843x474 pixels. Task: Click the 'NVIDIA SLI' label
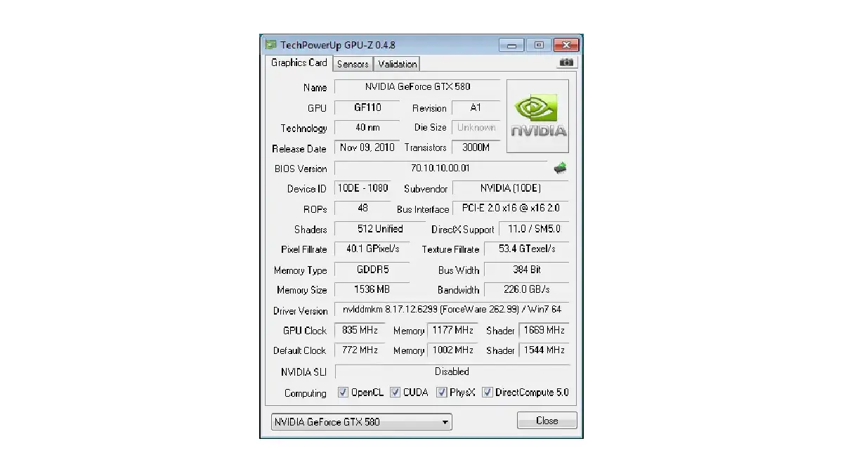tap(303, 372)
